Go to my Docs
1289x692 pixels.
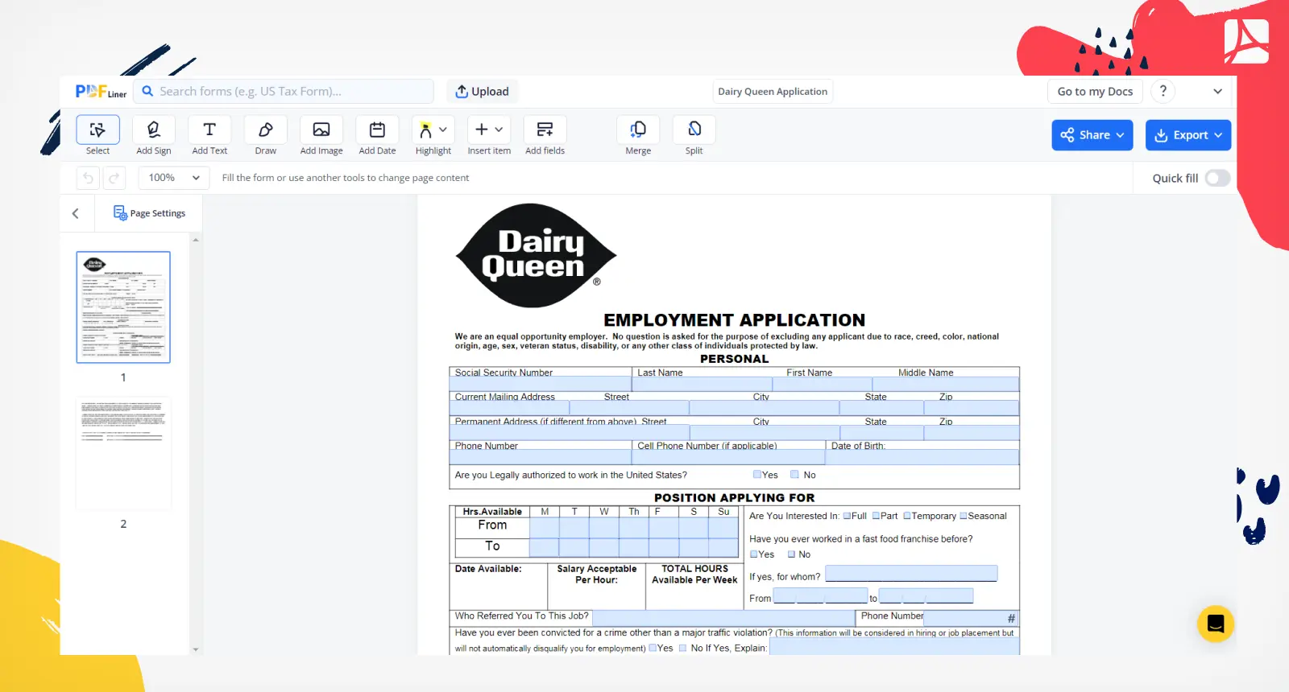1095,92
